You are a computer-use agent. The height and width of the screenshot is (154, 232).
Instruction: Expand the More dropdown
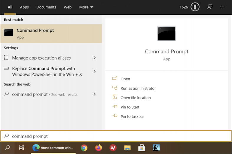(x=86, y=7)
